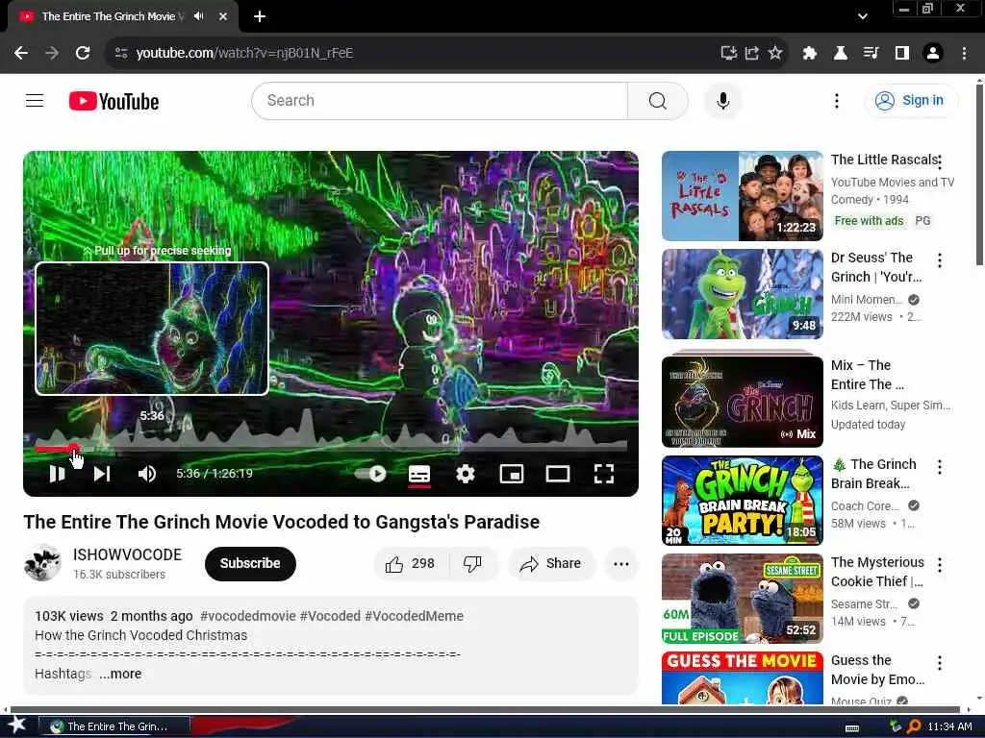
Task: Open the browser profile avatar
Action: point(933,53)
